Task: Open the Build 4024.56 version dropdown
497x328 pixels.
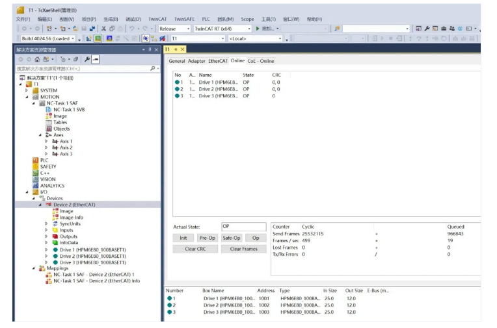Action: click(73, 38)
